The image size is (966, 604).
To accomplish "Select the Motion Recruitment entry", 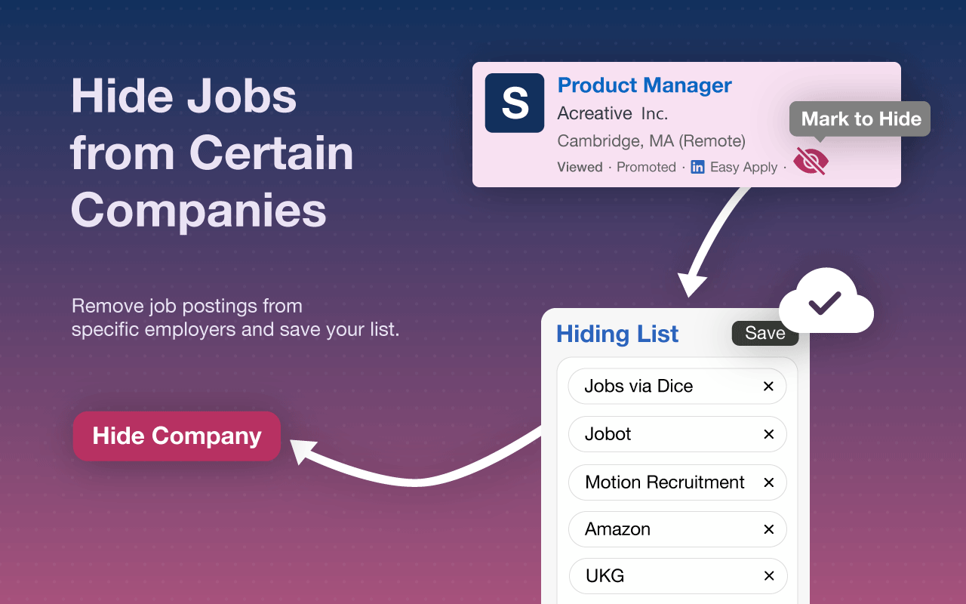I will 664,482.
